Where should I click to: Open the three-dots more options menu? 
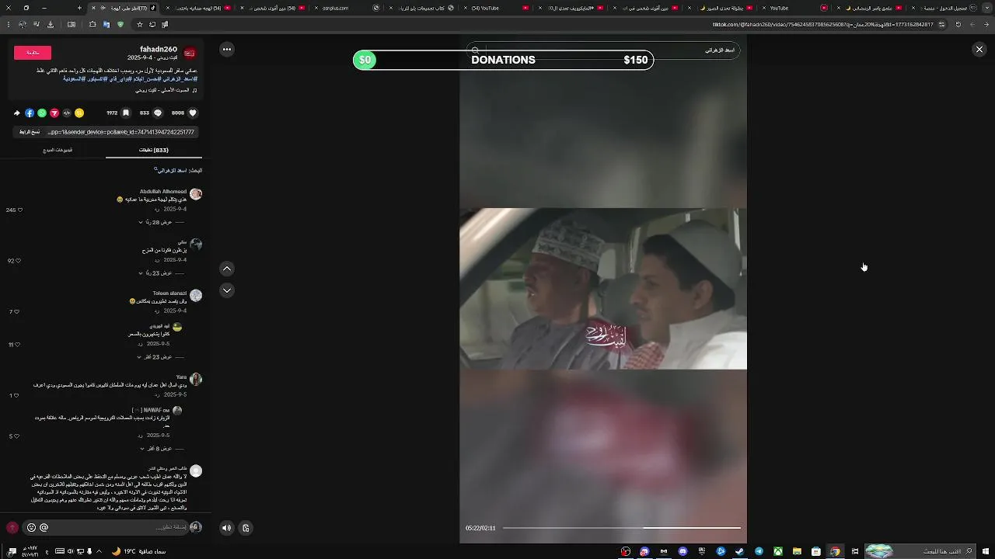pos(227,49)
